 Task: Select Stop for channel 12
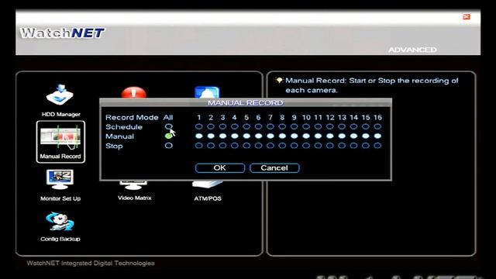pos(330,146)
